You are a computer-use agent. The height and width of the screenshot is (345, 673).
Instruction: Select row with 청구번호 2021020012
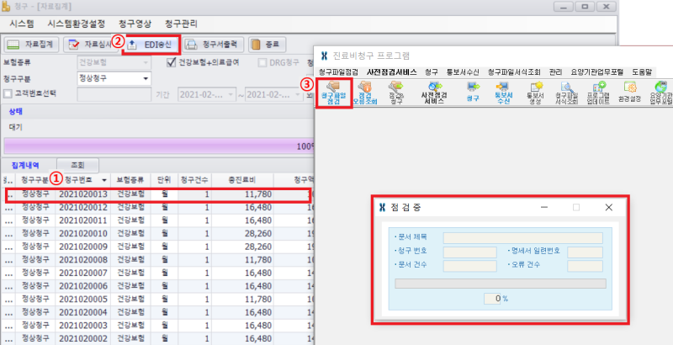[x=158, y=207]
